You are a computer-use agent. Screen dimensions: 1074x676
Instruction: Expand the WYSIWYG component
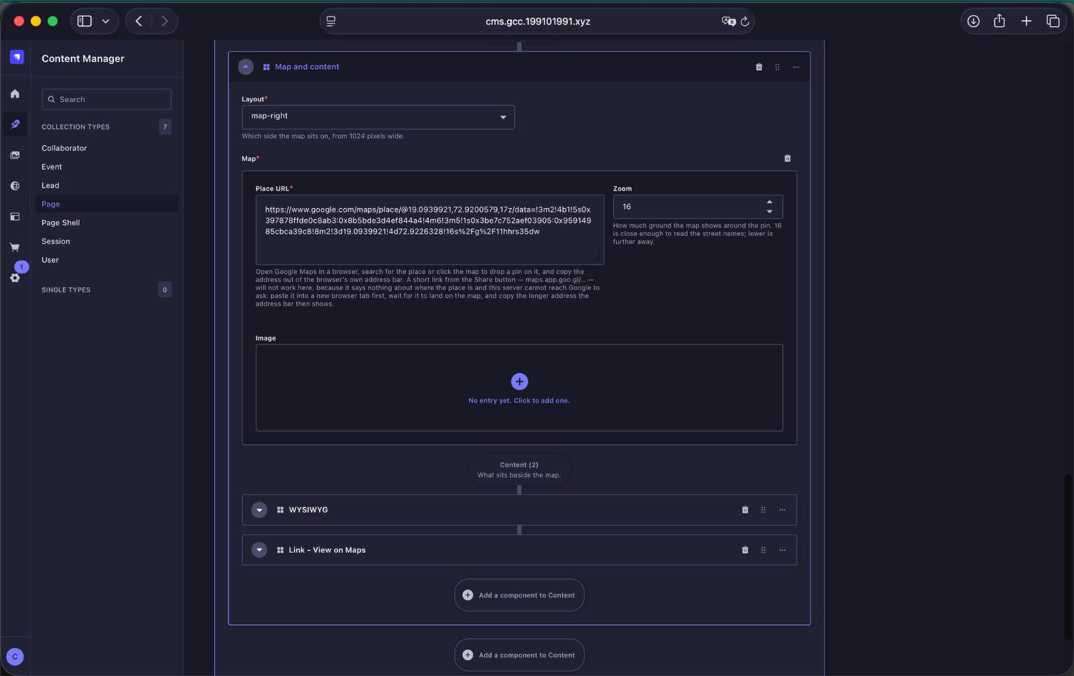tap(259, 509)
